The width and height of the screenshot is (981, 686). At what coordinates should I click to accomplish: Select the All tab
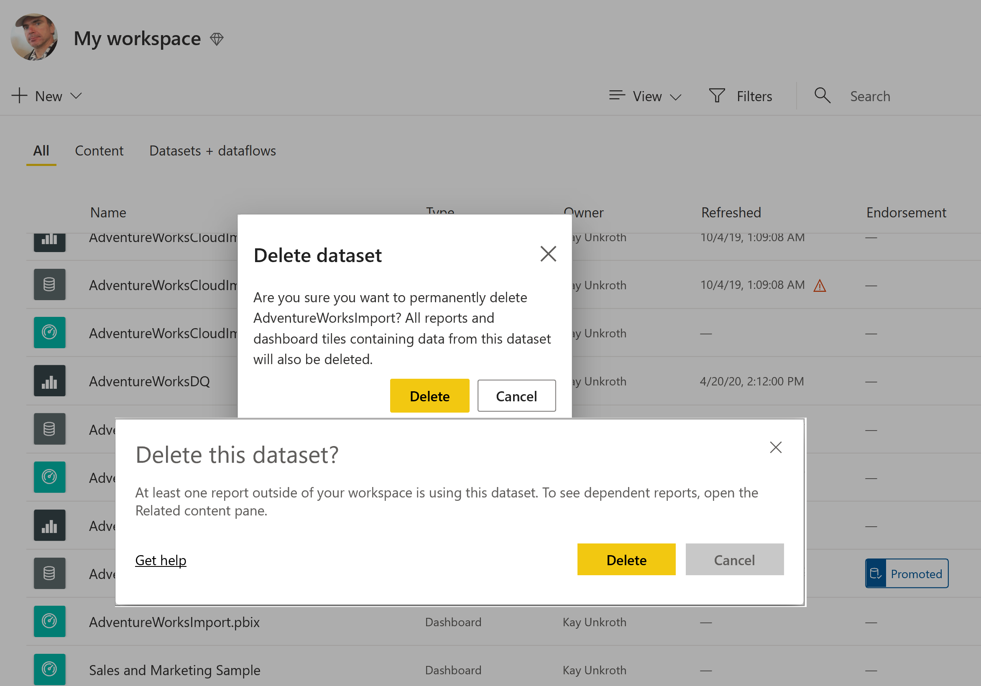pos(41,151)
